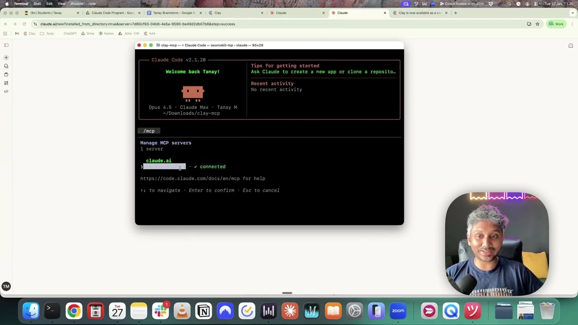
Task: Open the Chrome apps grid in bookmarks bar
Action: 5,33
